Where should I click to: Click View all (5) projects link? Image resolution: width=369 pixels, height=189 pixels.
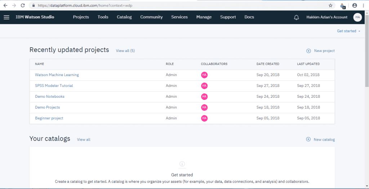pos(125,50)
